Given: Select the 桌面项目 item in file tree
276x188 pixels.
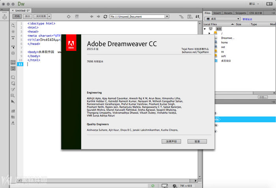Looking at the screenshot, I should [226, 61].
